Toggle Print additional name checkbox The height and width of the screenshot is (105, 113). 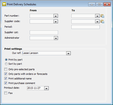tap(6, 78)
